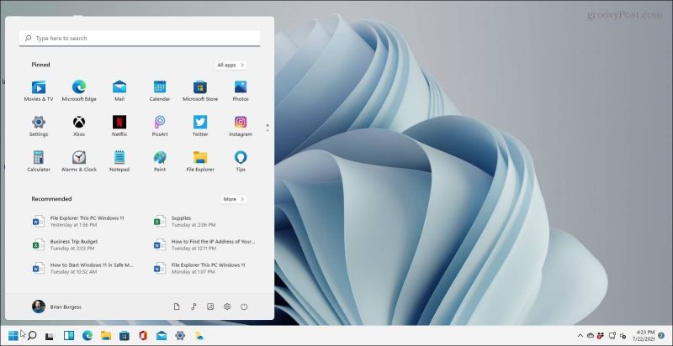Viewport: 673px width, 346px height.
Task: Click the Widgets icon on the taskbar
Action: [x=68, y=336]
